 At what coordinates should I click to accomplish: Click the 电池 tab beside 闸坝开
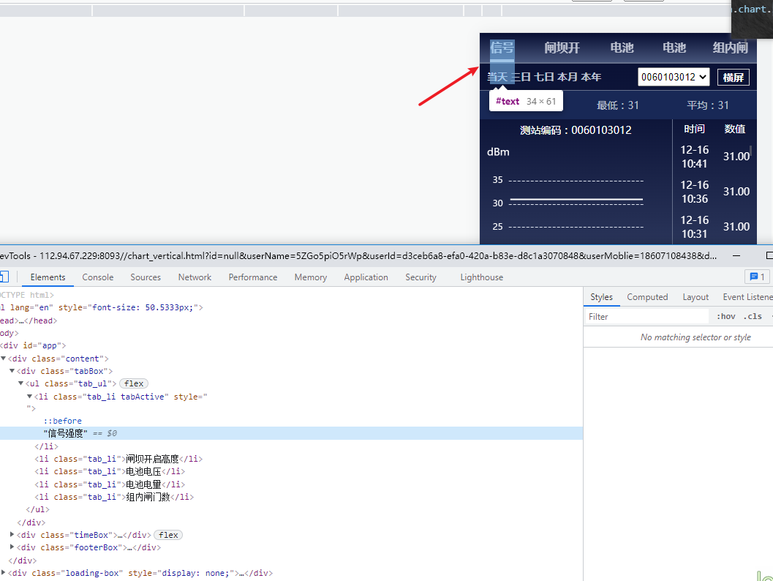tap(622, 48)
